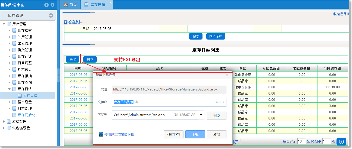Select 库存初始化 in the sidebar tree
Screen dimensions: 352x149
[x=26, y=115]
